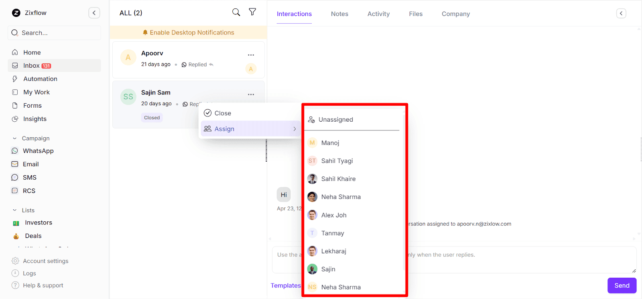Click the assignee list scrollbar

point(404,192)
